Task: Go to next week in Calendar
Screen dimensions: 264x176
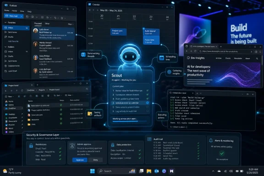Action: click(x=97, y=10)
